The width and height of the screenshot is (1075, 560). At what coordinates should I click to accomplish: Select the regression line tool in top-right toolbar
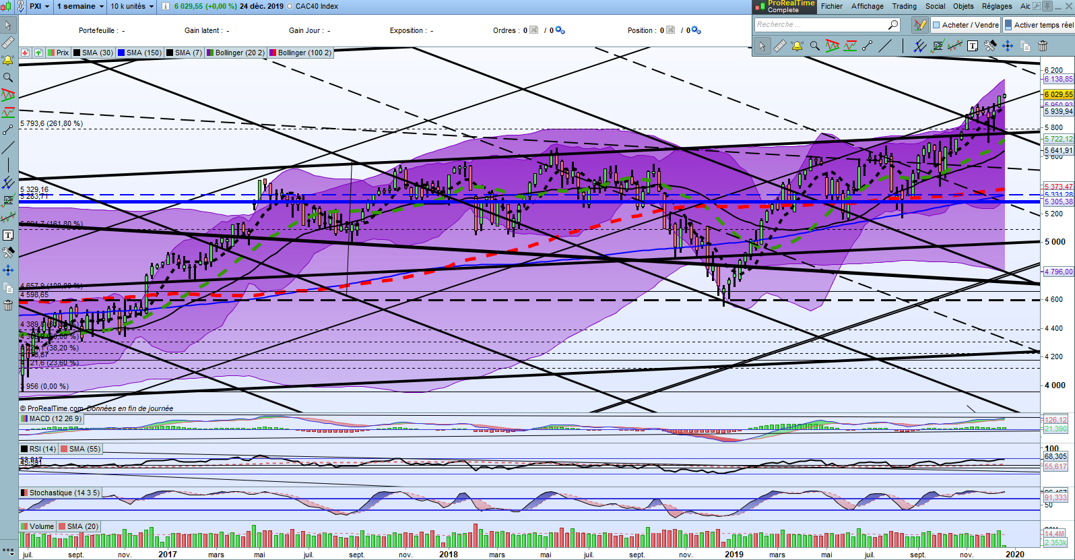coord(954,46)
